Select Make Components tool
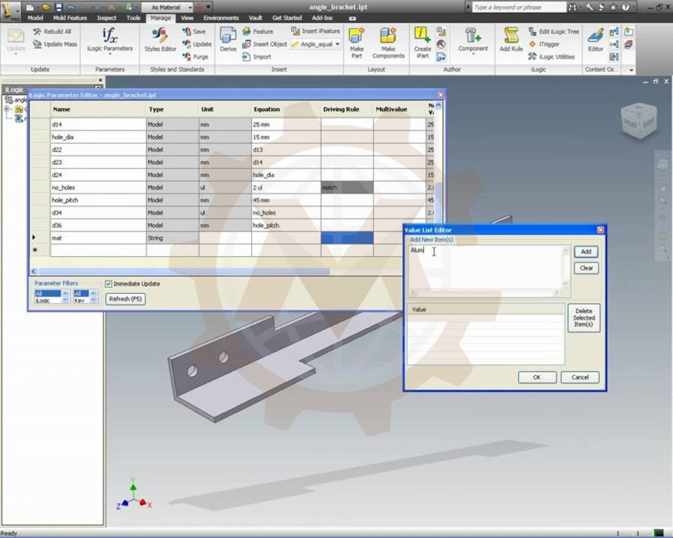 388,43
